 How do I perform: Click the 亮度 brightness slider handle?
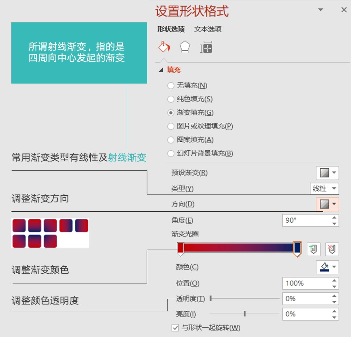pos(245,314)
